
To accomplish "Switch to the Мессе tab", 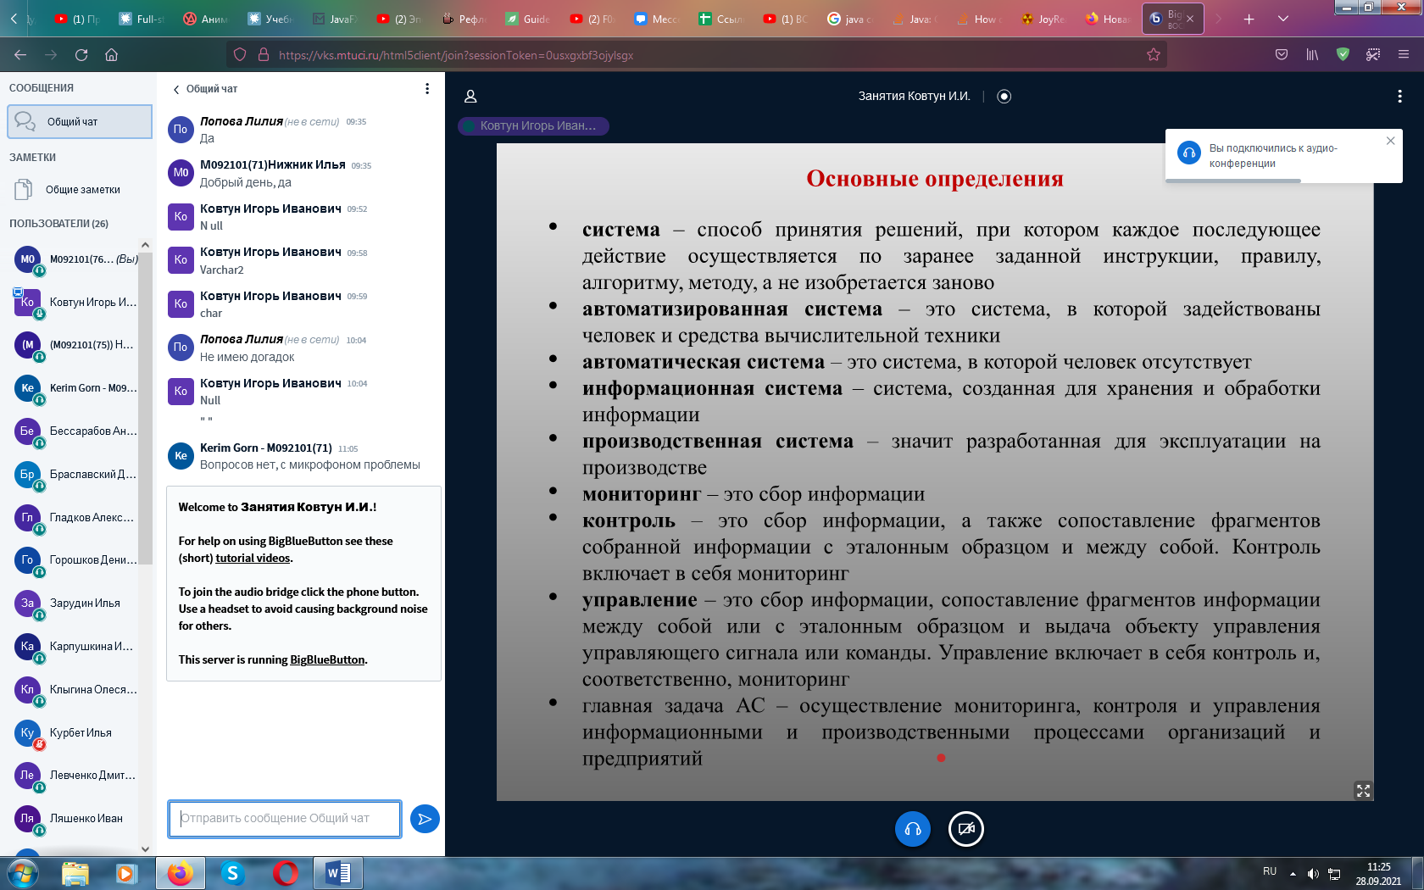I will [657, 19].
